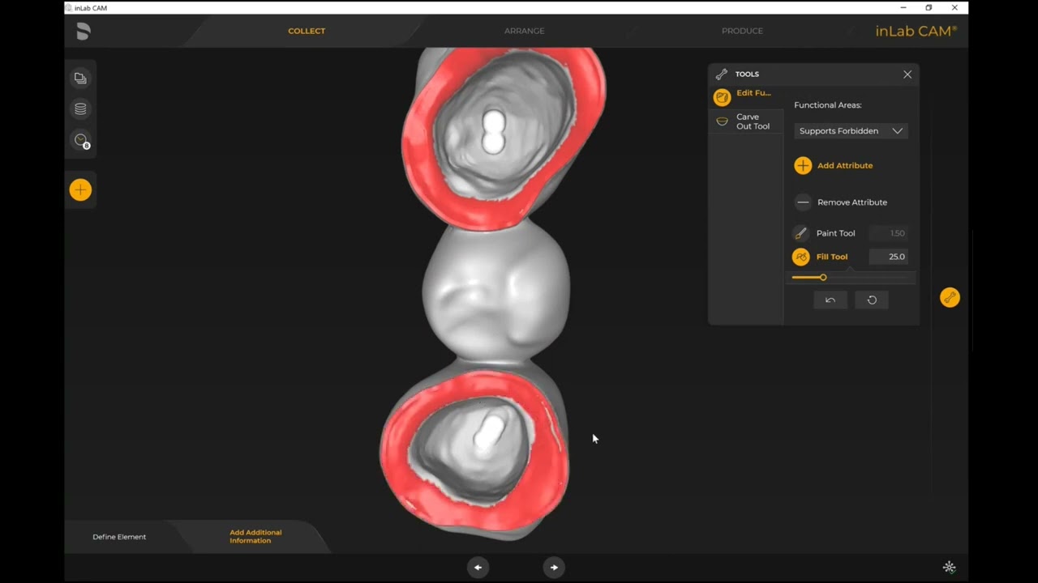Go to previous step with left arrow
This screenshot has width=1038, height=583.
point(478,568)
